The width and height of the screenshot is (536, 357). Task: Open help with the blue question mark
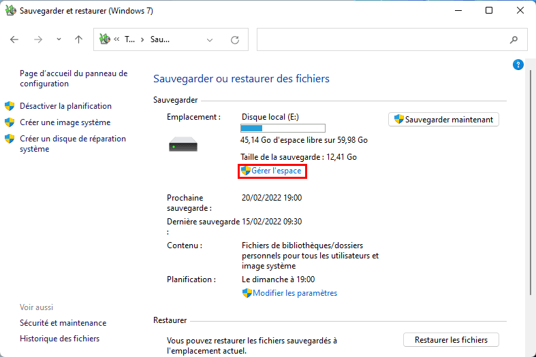point(518,65)
